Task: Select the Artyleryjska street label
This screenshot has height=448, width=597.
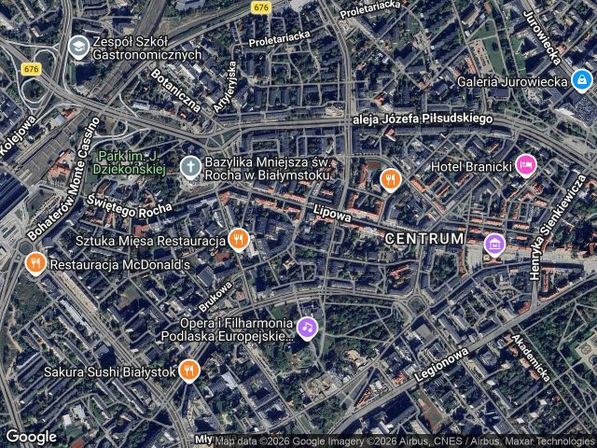Action: click(x=225, y=87)
